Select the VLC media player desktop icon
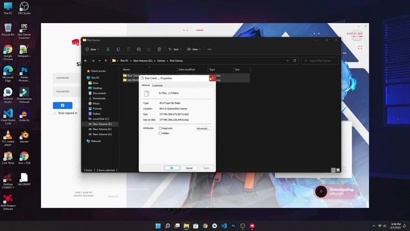 [8, 138]
